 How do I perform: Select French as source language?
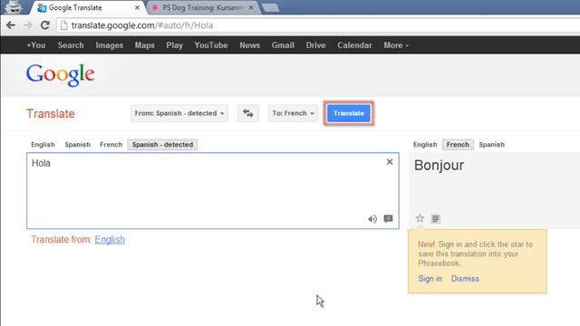(x=111, y=145)
